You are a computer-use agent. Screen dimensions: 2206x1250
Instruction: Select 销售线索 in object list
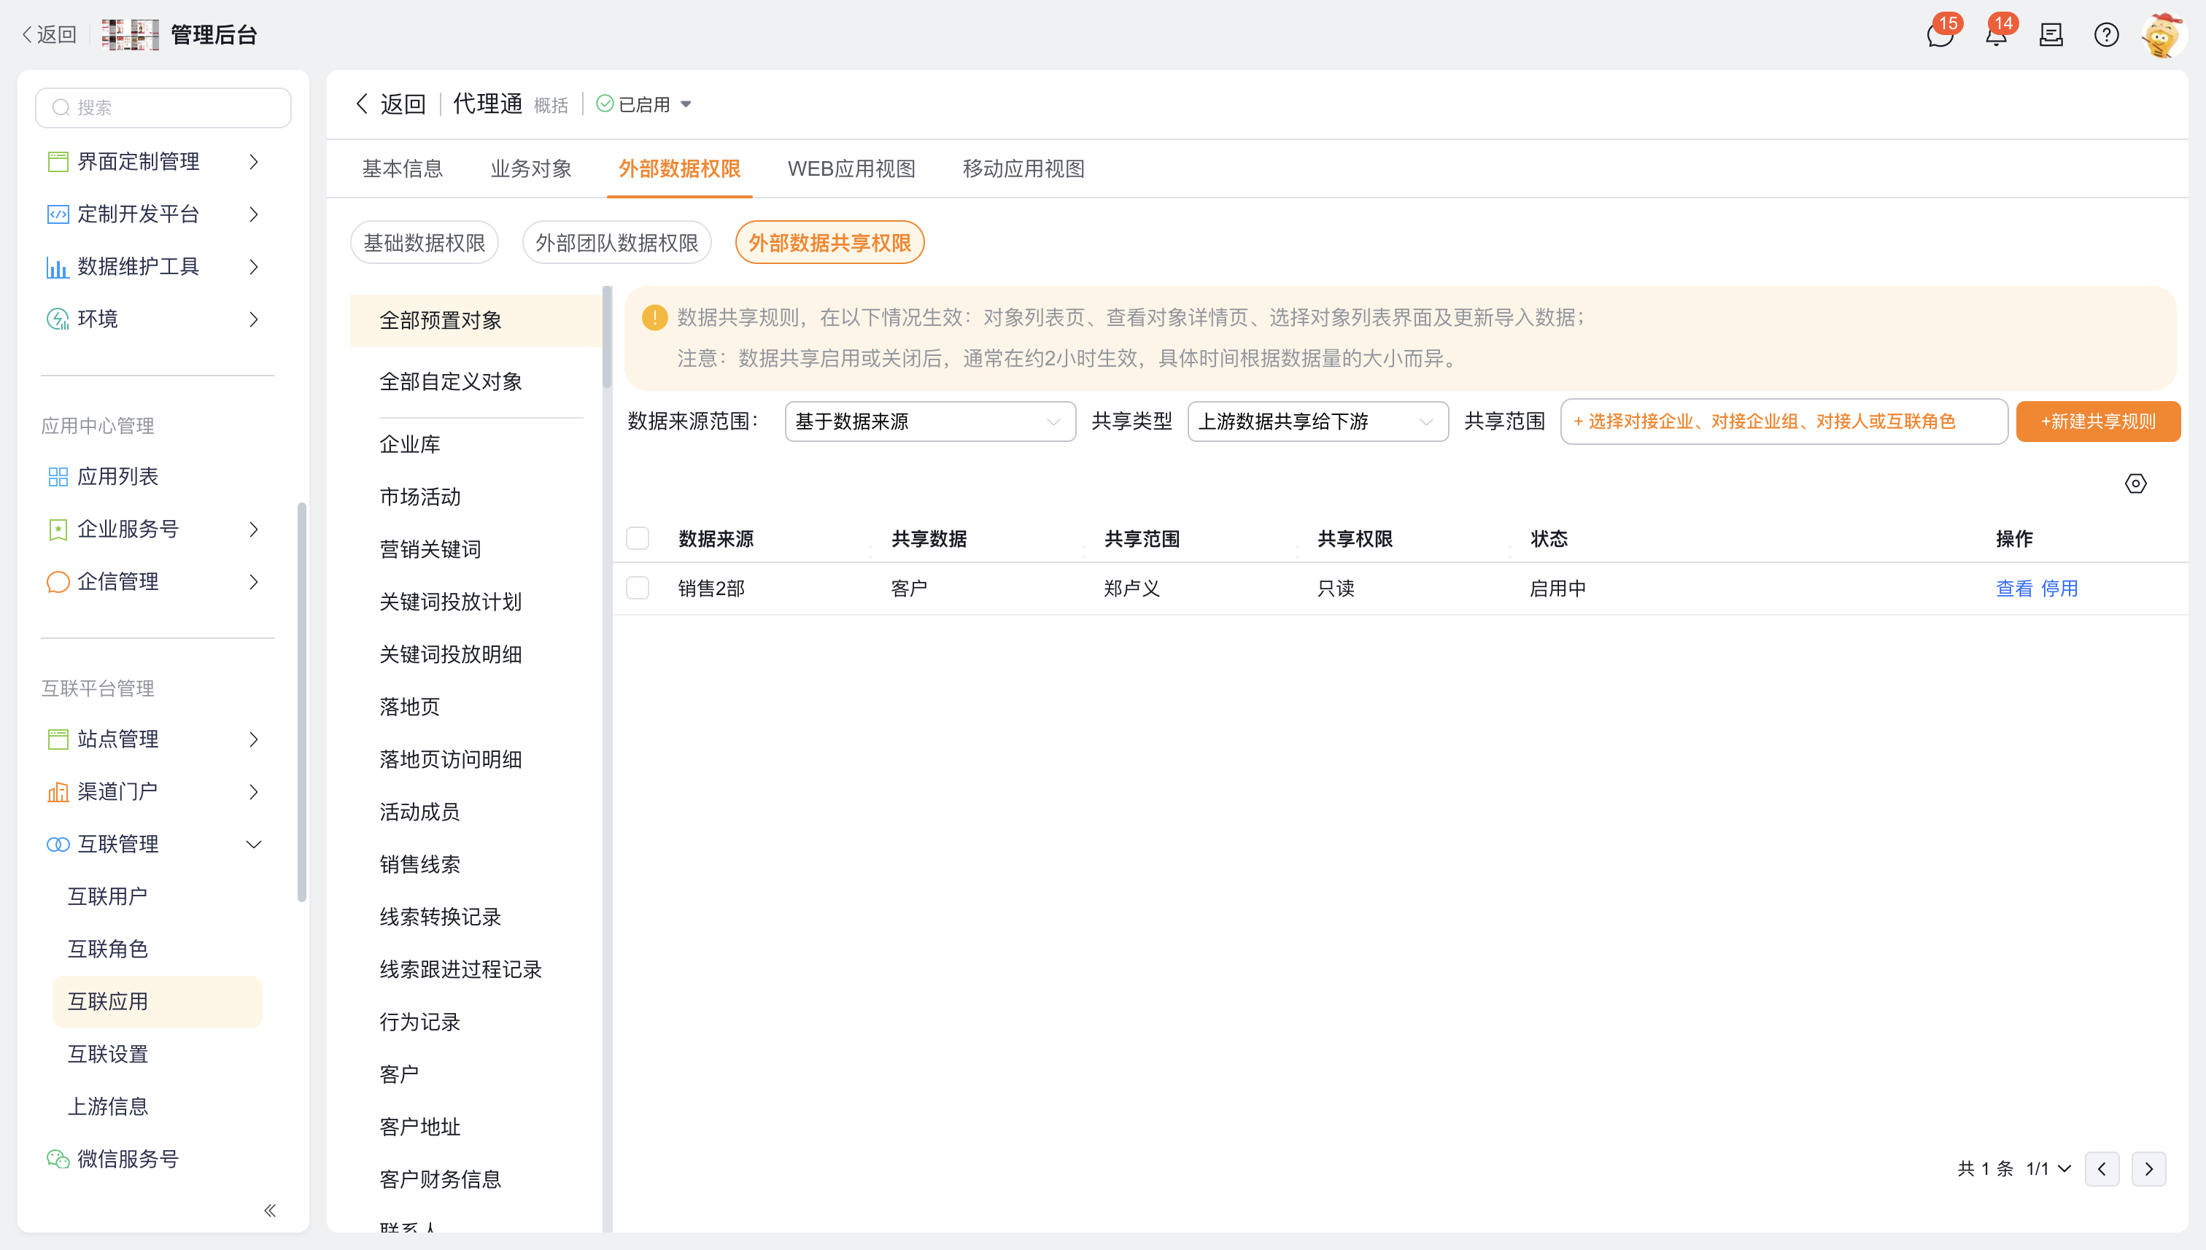tap(420, 863)
